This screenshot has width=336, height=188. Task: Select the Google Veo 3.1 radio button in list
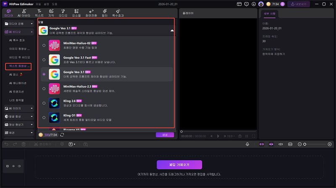(44, 74)
